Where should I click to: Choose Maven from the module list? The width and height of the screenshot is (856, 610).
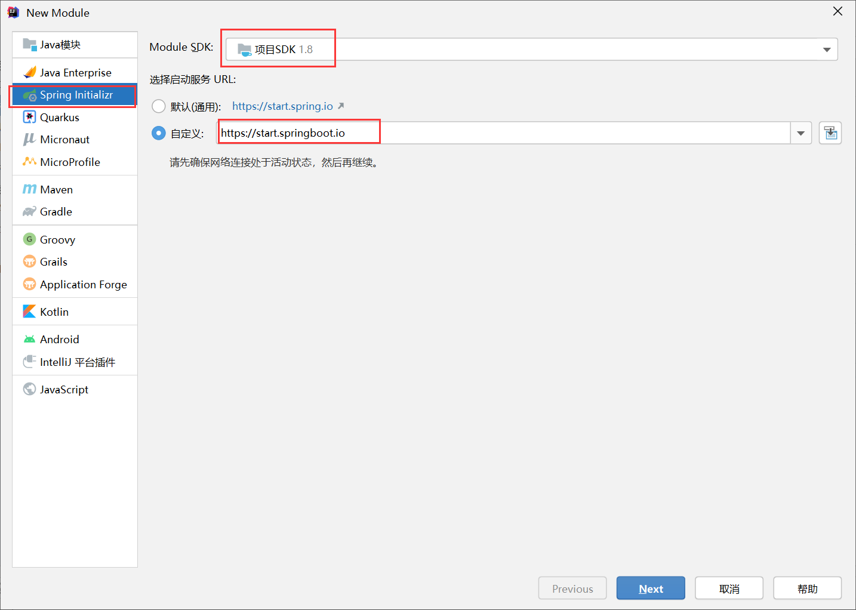(x=75, y=189)
